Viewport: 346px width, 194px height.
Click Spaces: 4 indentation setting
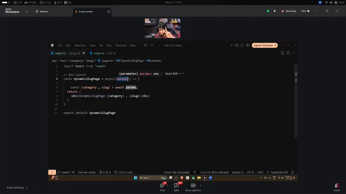[238, 172]
